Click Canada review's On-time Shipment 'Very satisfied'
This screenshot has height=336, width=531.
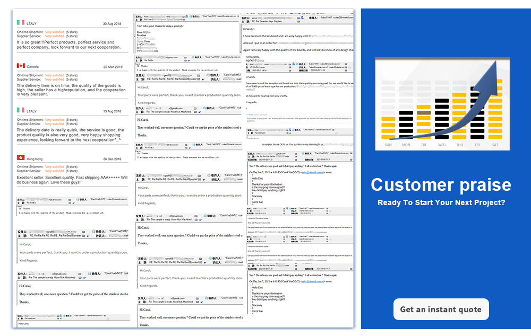[x=55, y=75]
